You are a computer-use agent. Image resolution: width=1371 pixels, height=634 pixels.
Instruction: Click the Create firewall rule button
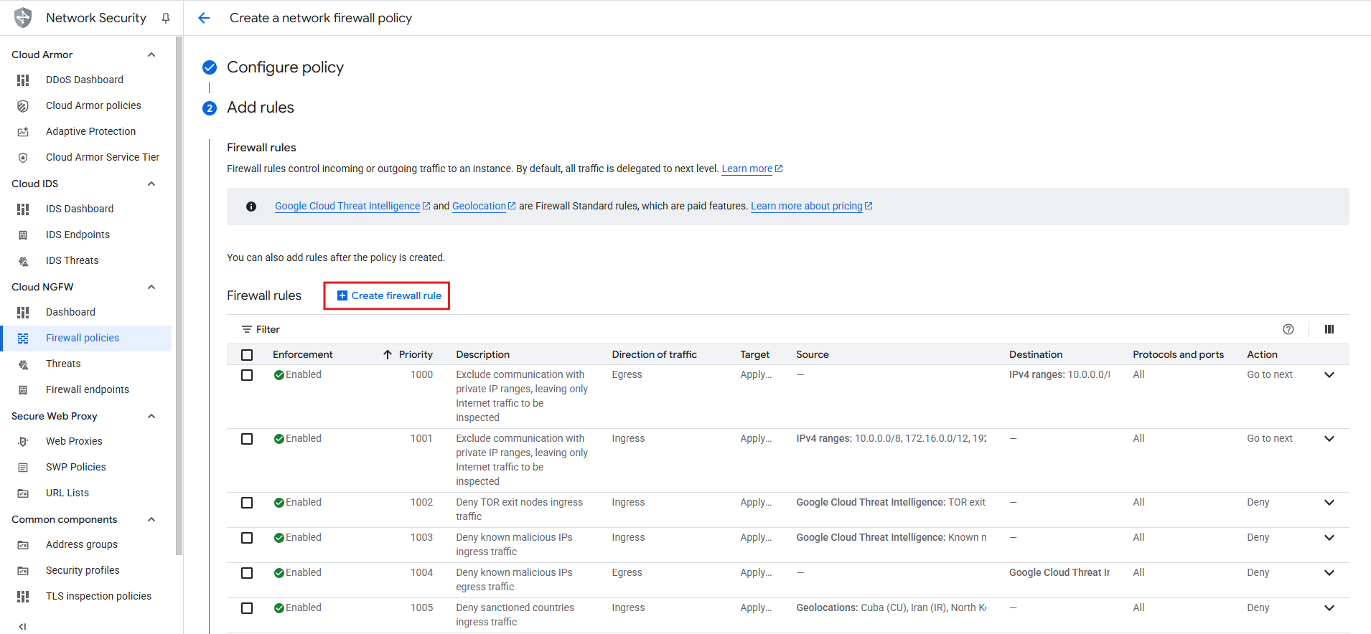click(x=389, y=295)
